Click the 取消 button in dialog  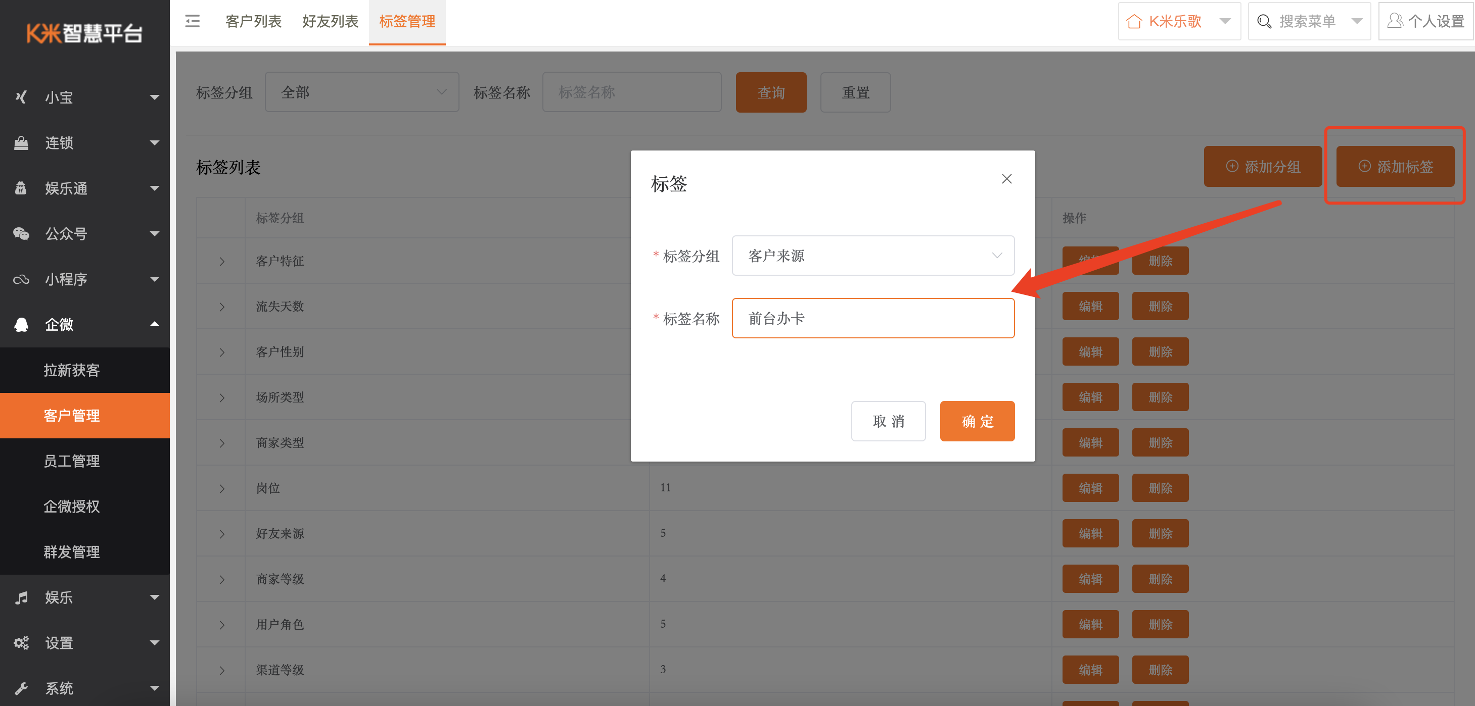(888, 421)
